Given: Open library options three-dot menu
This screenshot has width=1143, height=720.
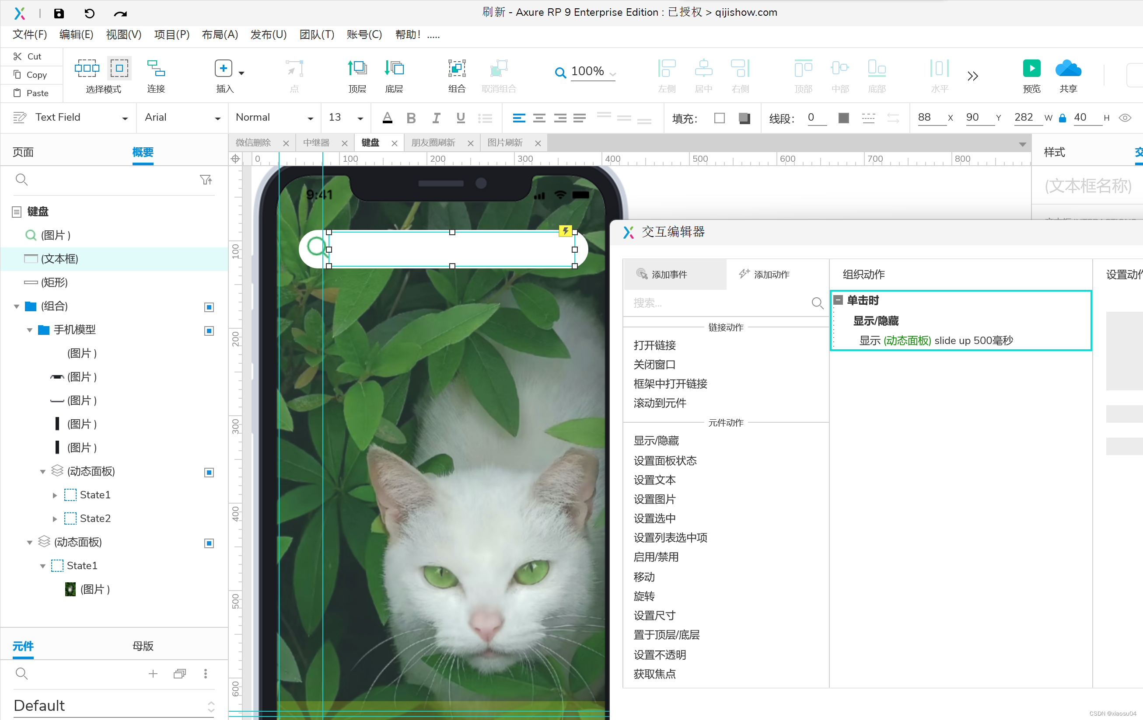Looking at the screenshot, I should pos(206,674).
